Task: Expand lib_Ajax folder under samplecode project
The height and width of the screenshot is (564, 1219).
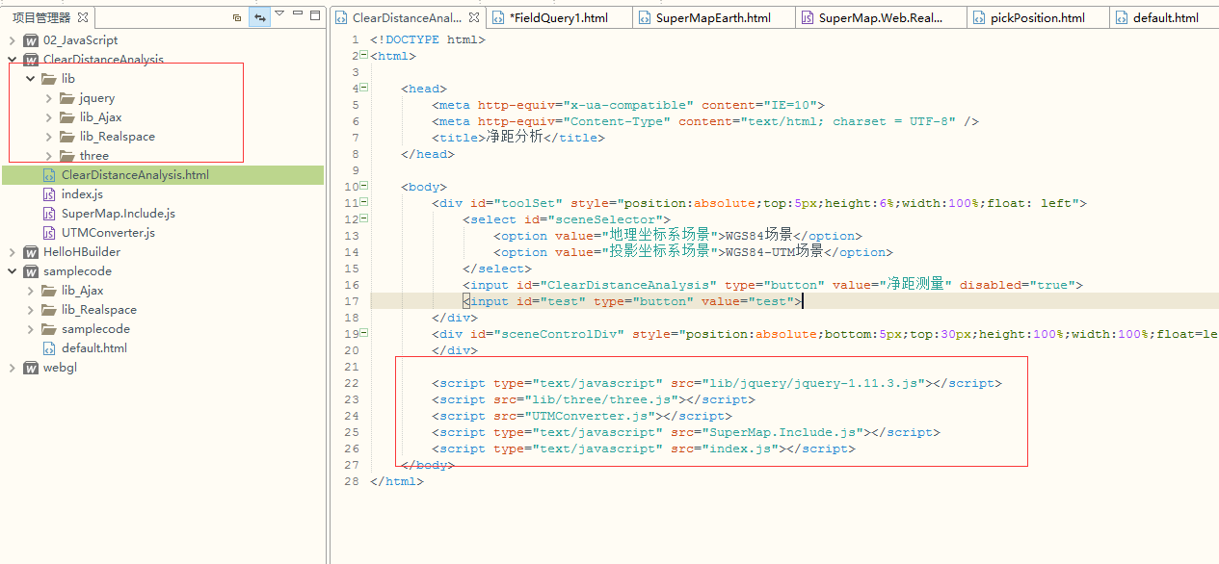Action: pos(30,291)
